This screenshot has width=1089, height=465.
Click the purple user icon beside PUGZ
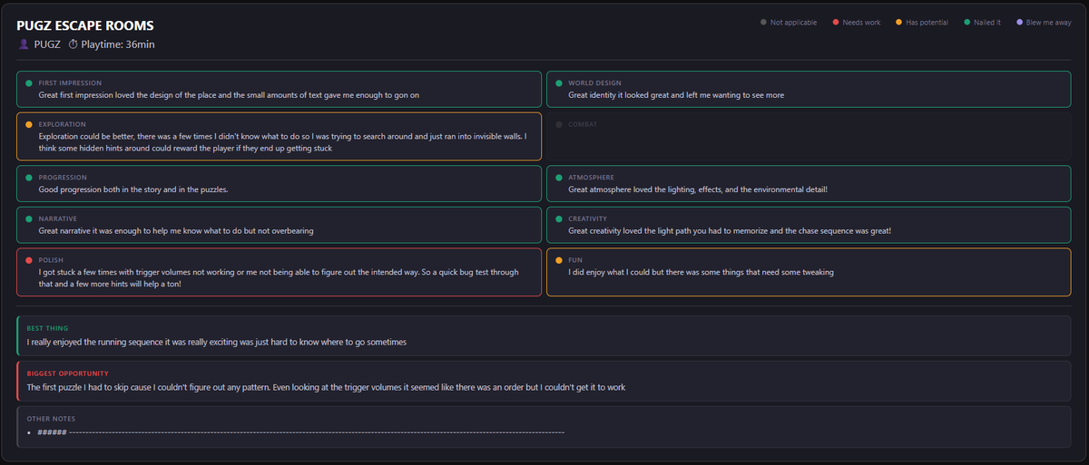(x=24, y=44)
